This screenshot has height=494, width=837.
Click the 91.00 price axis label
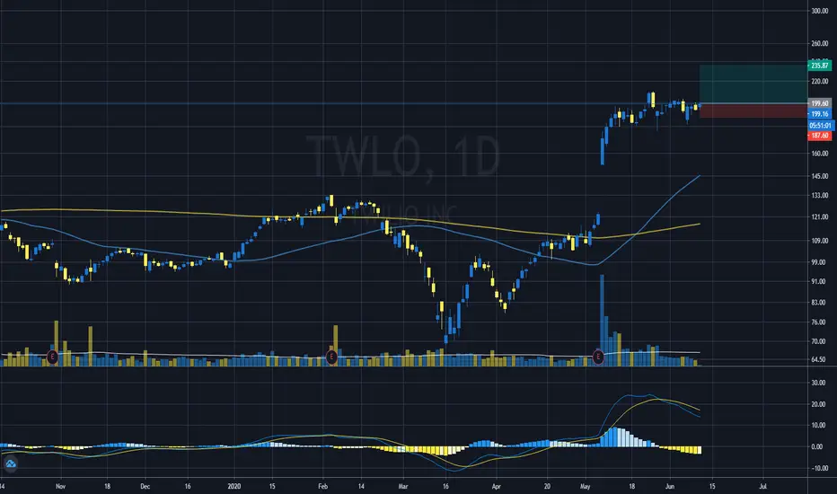click(x=819, y=281)
